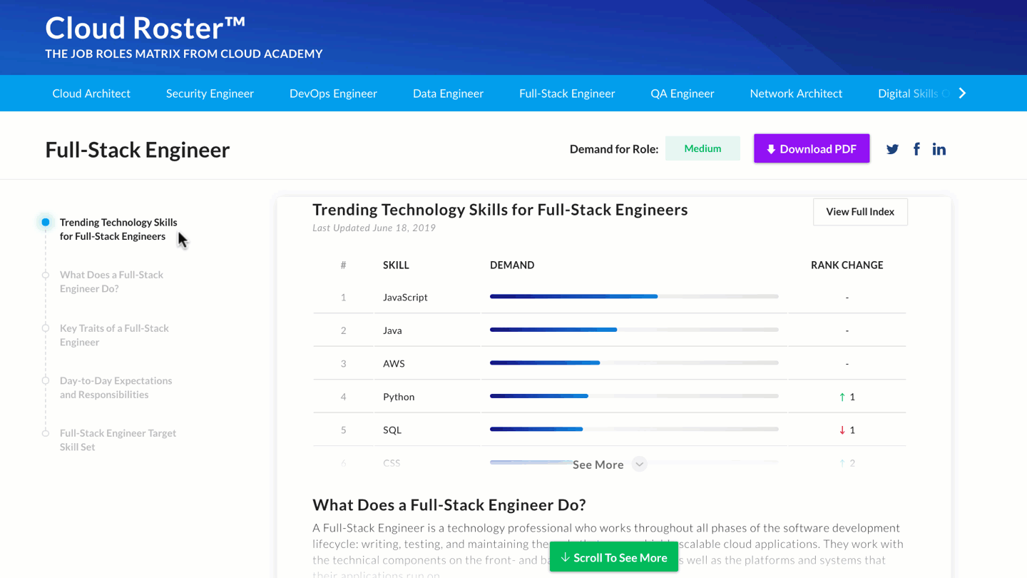
Task: Click the Last Updated June 18, 2019 text
Action: (374, 228)
